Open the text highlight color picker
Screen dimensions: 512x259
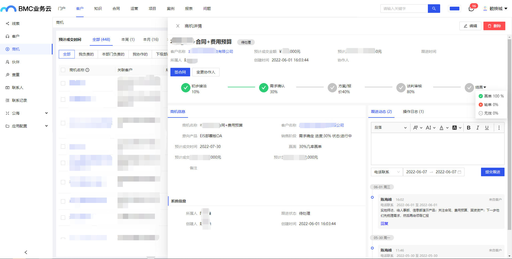tap(457, 128)
